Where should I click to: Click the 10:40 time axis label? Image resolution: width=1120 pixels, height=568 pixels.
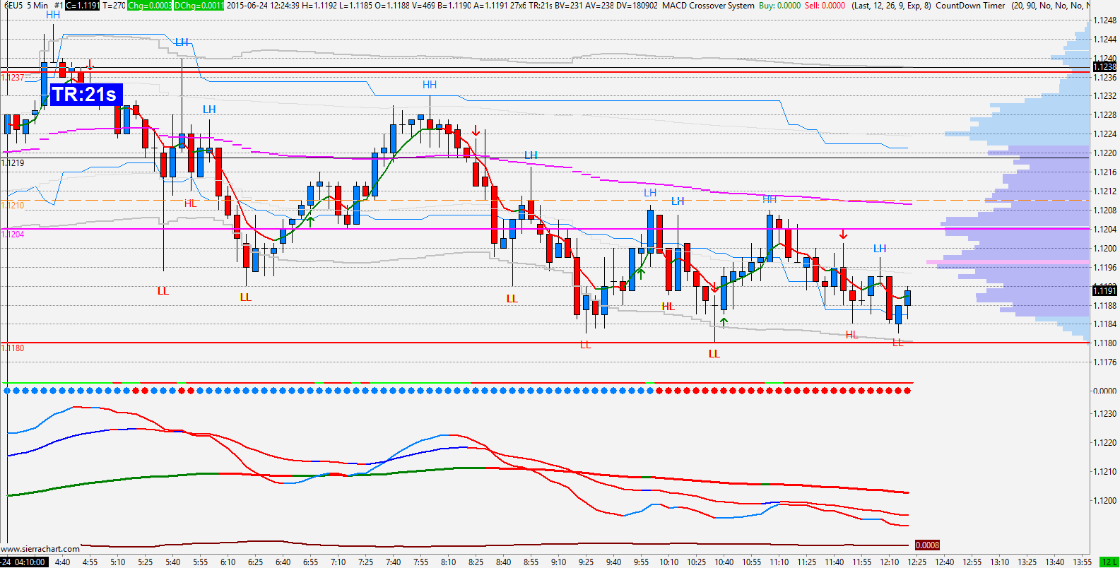[x=724, y=562]
